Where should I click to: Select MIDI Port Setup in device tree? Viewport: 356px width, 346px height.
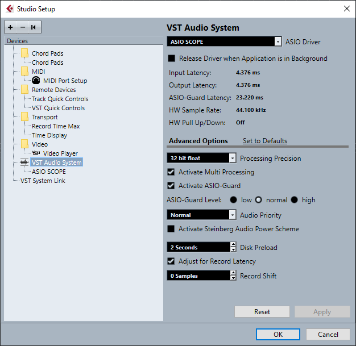(65, 81)
